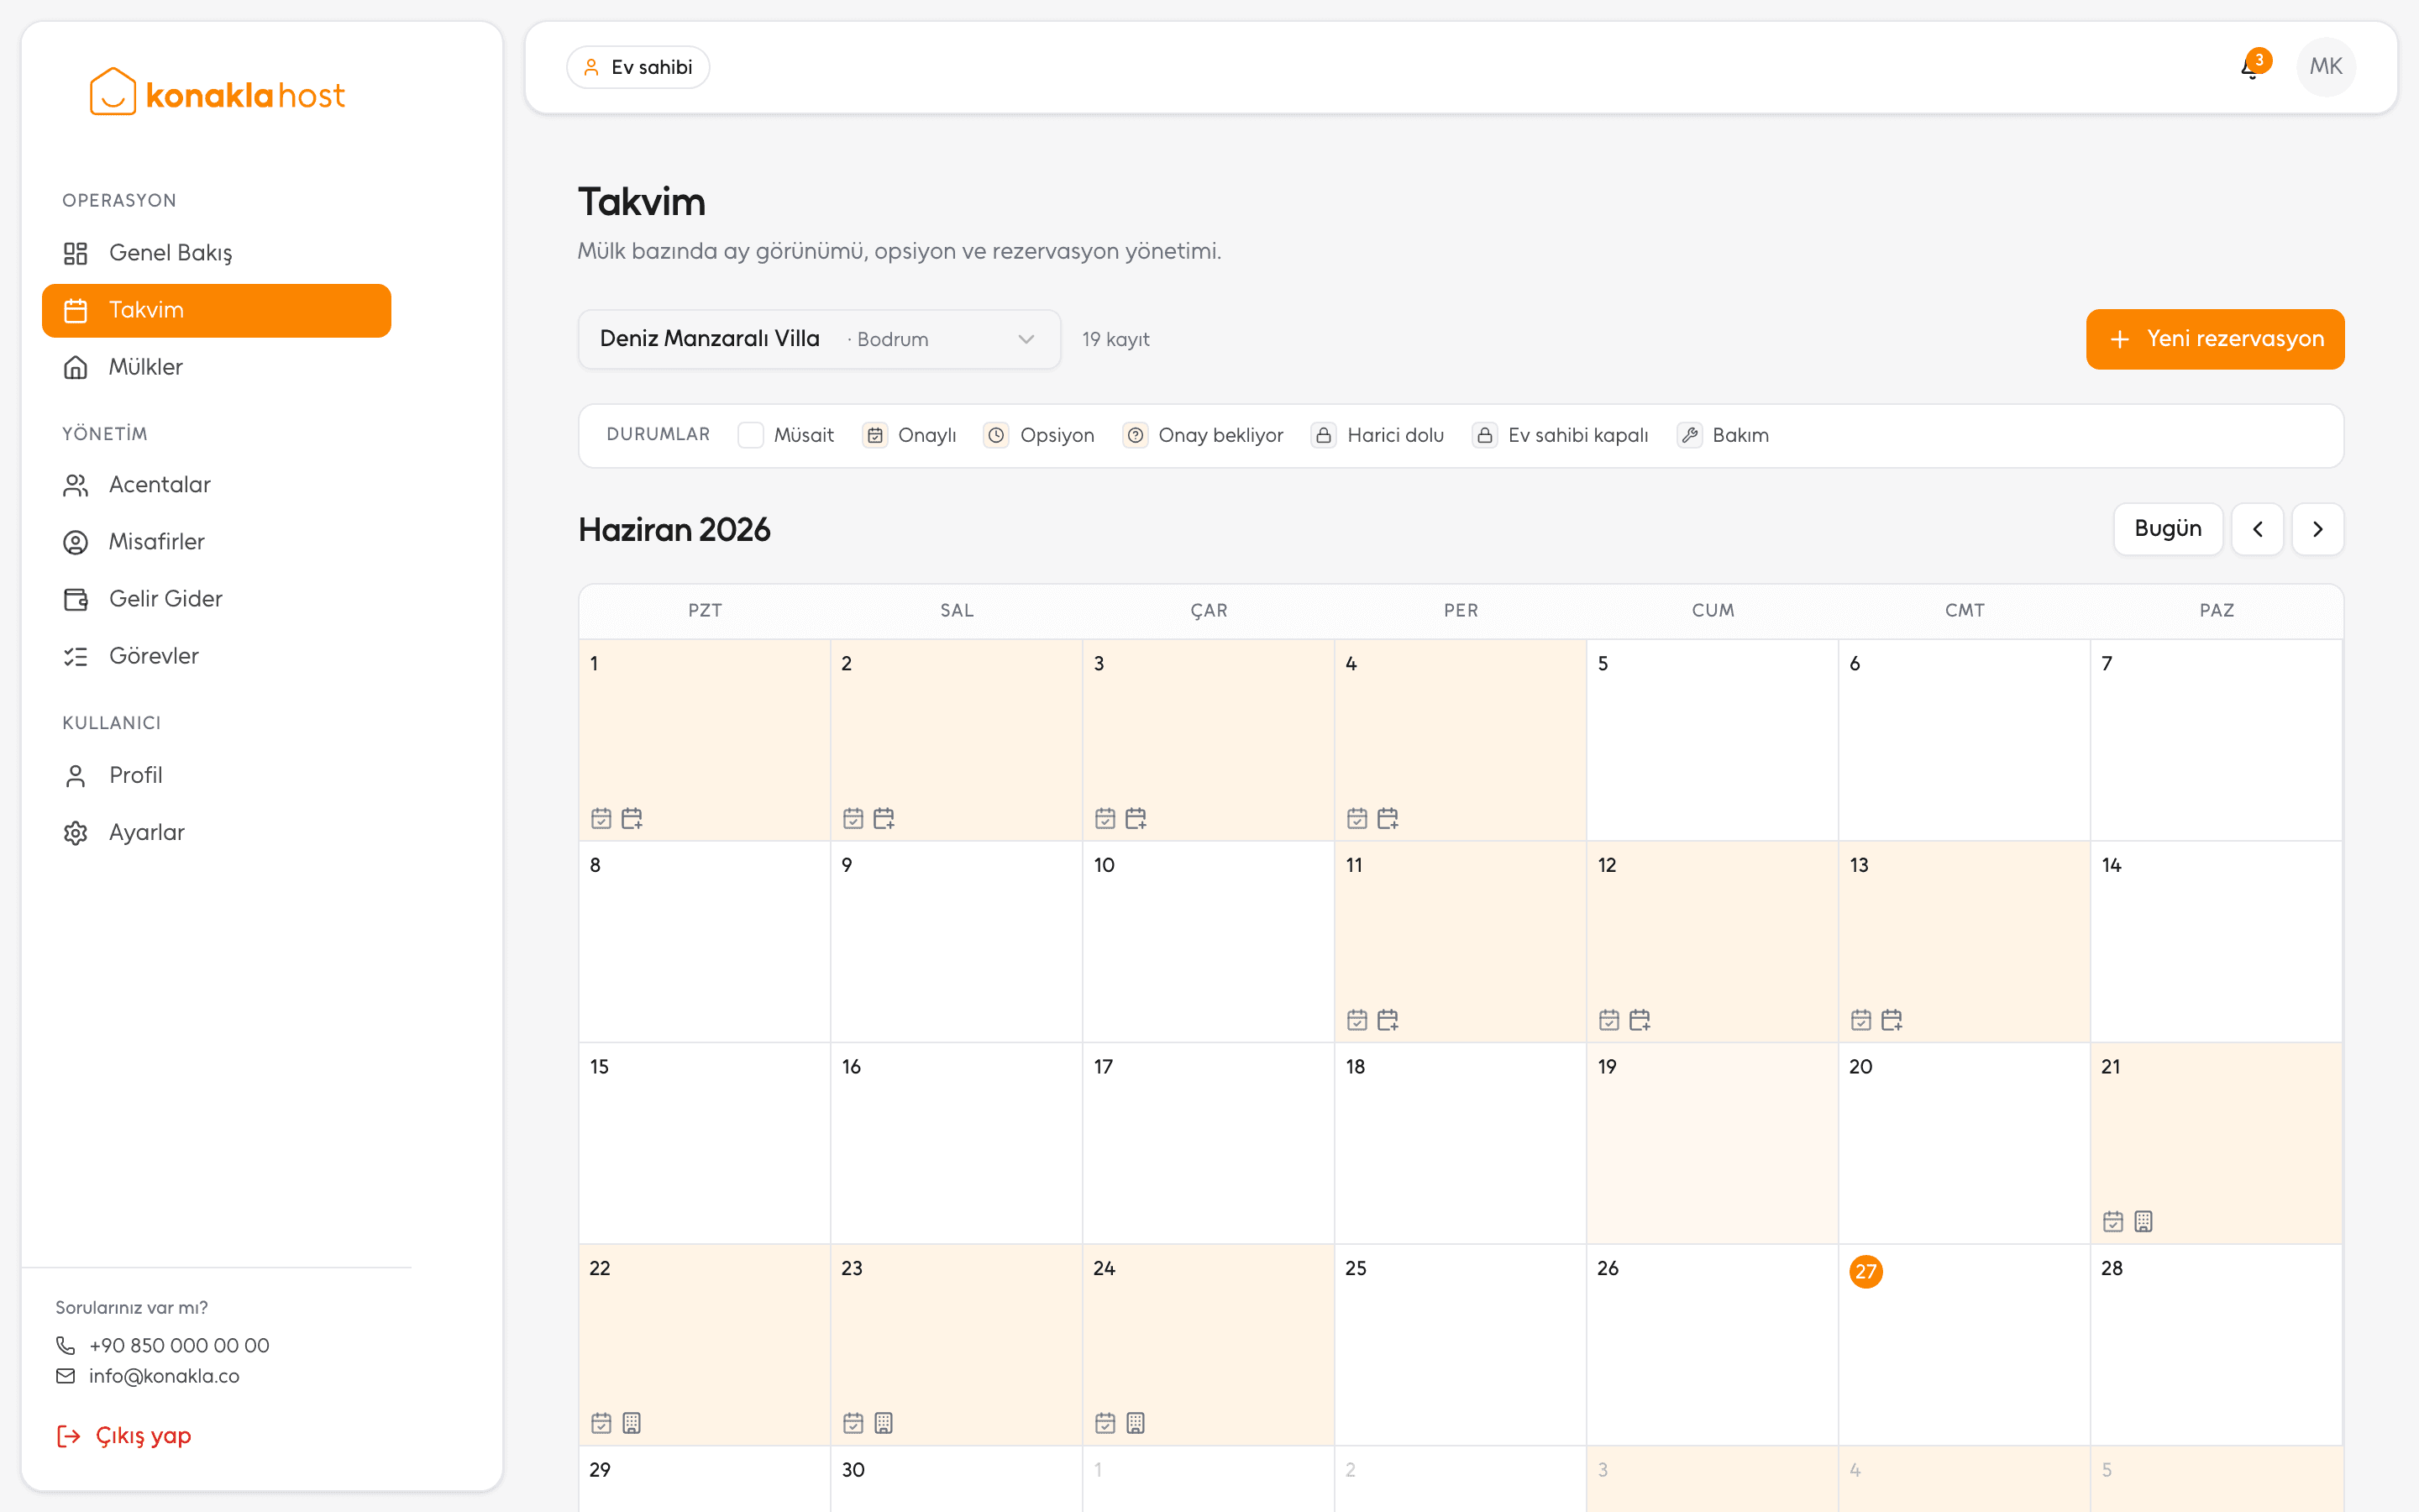Open the info@konakla.co email link

(x=164, y=1376)
